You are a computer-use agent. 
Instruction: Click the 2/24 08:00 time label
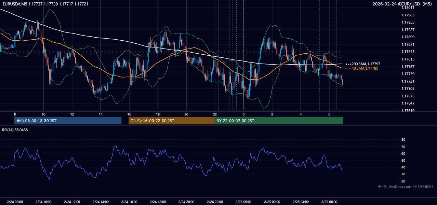click(x=15, y=202)
